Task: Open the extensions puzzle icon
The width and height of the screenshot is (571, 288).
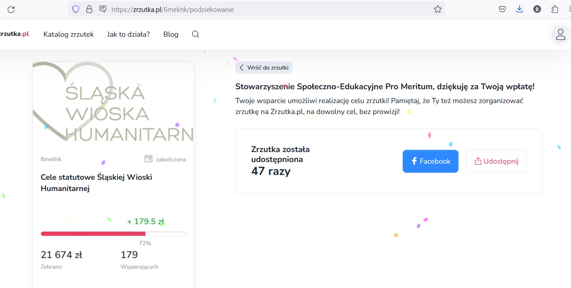Action: click(555, 9)
